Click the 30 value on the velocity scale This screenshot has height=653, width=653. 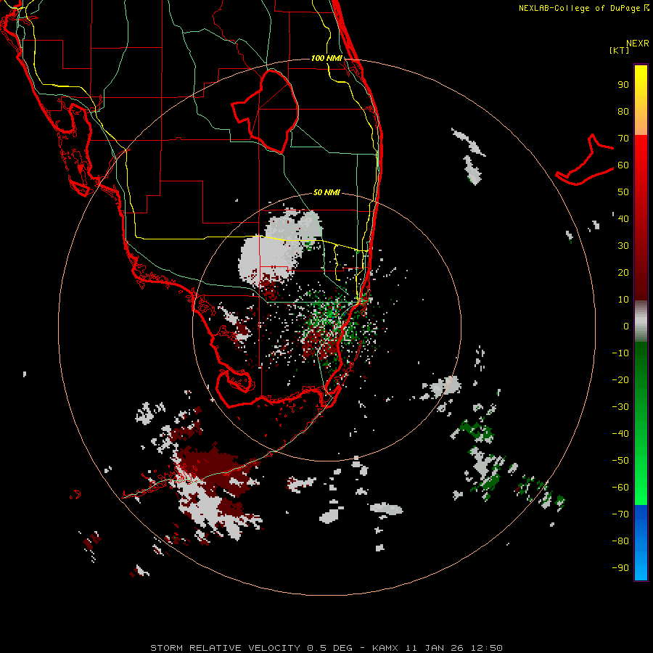[x=623, y=246]
